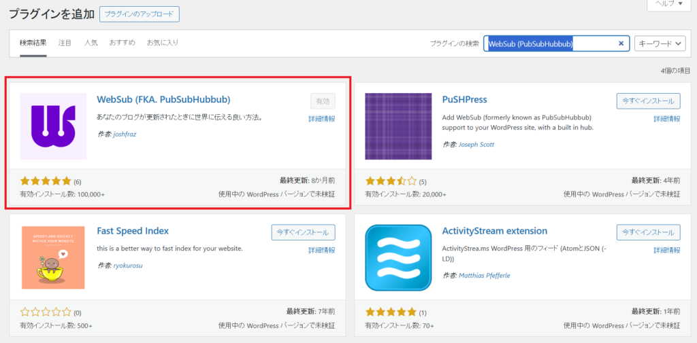This screenshot has height=343, width=697.
Task: Open the キーワード search type dropdown
Action: click(x=660, y=43)
